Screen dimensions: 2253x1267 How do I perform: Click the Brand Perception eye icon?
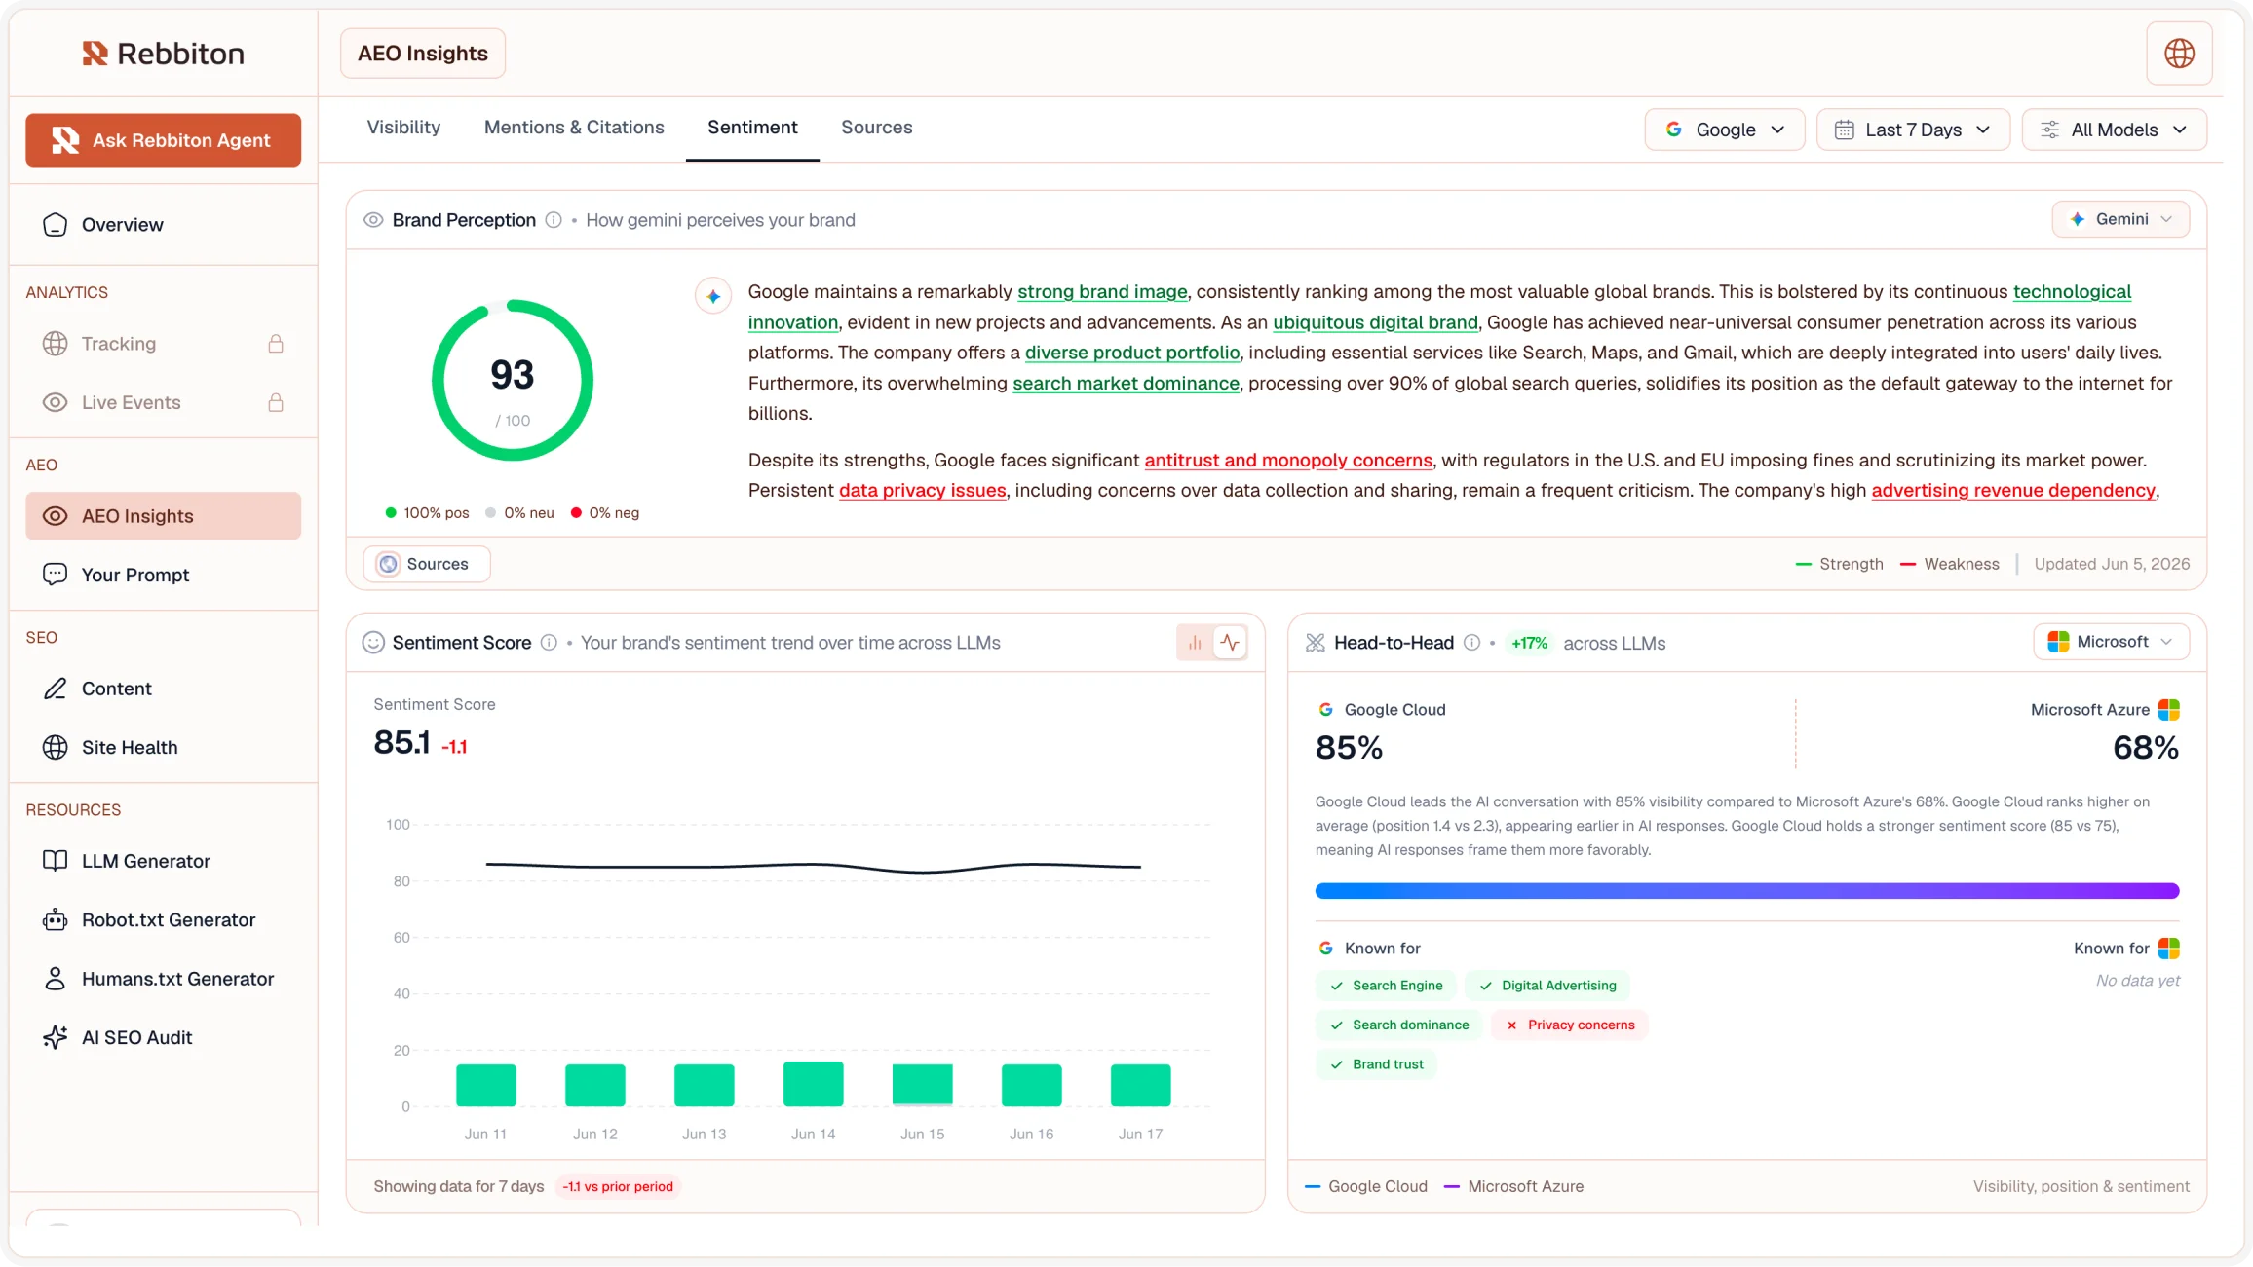tap(373, 220)
